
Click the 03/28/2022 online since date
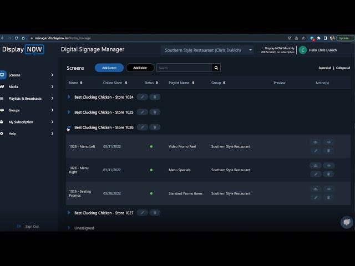click(x=112, y=193)
